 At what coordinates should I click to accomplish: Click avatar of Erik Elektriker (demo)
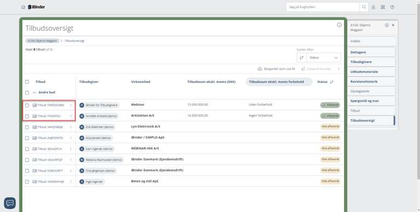tap(81, 127)
